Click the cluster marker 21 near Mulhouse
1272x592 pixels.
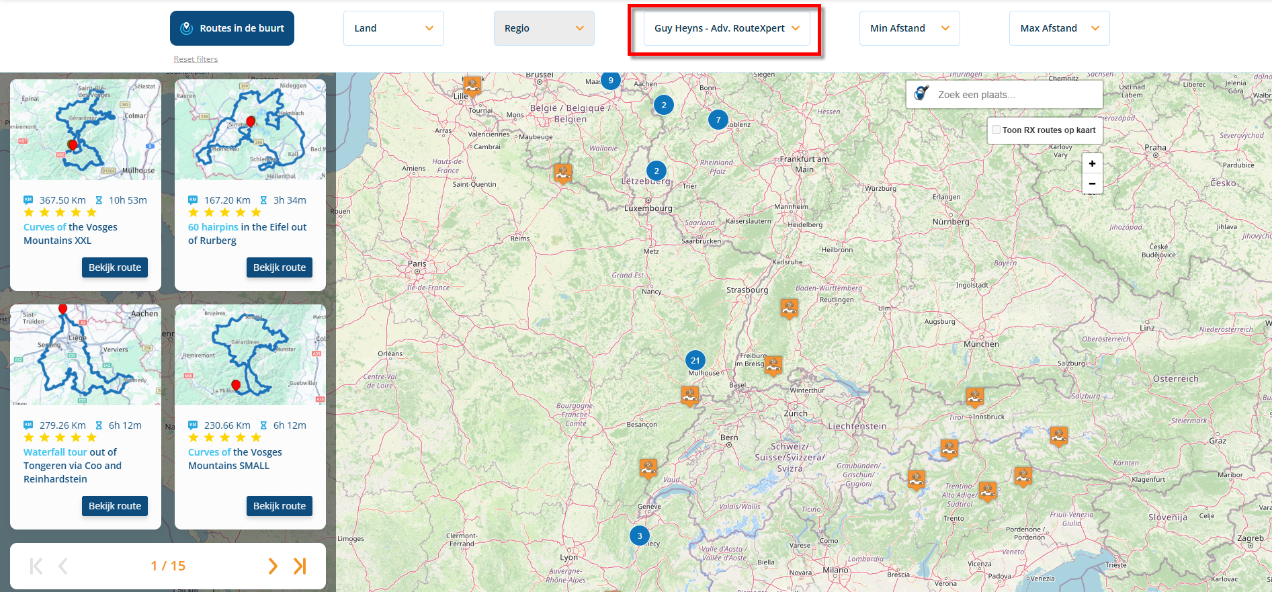[x=695, y=360]
